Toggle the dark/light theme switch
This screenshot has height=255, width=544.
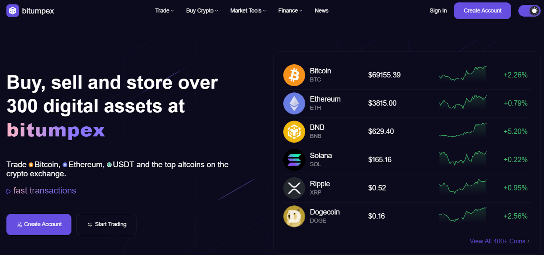(529, 11)
